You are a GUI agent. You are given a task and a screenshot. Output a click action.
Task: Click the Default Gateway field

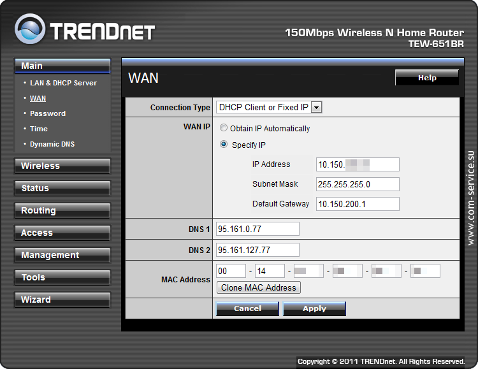click(358, 204)
